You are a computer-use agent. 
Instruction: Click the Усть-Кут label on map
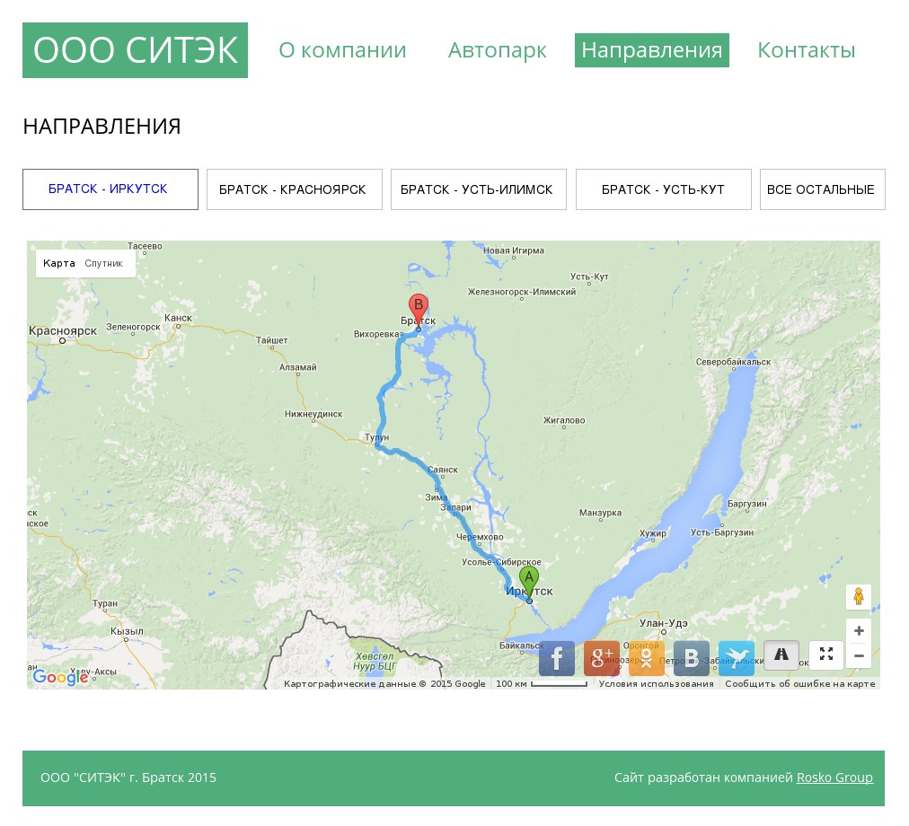pyautogui.click(x=589, y=276)
